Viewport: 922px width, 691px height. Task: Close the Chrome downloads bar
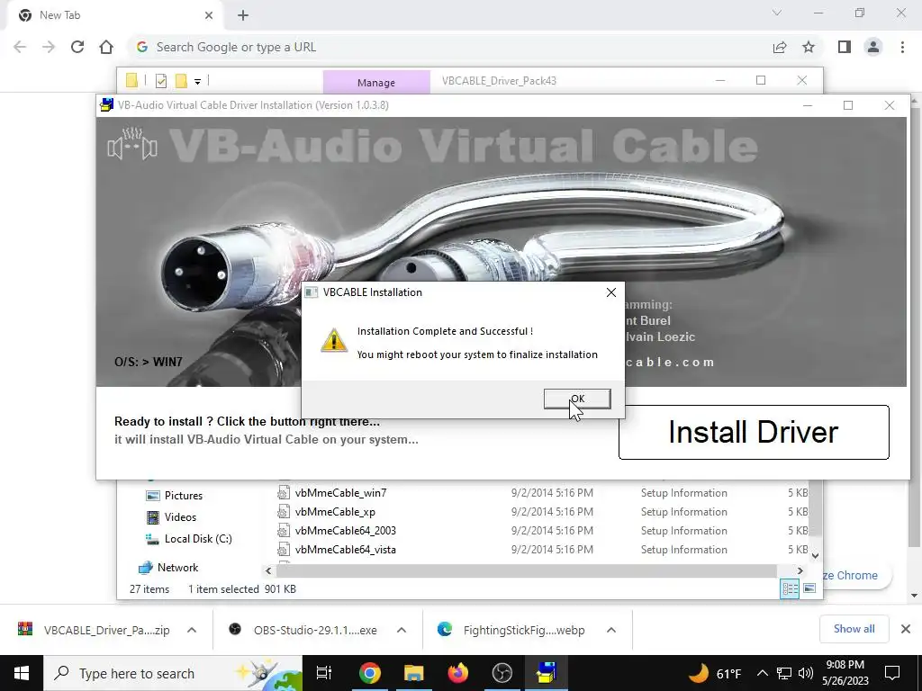point(906,629)
